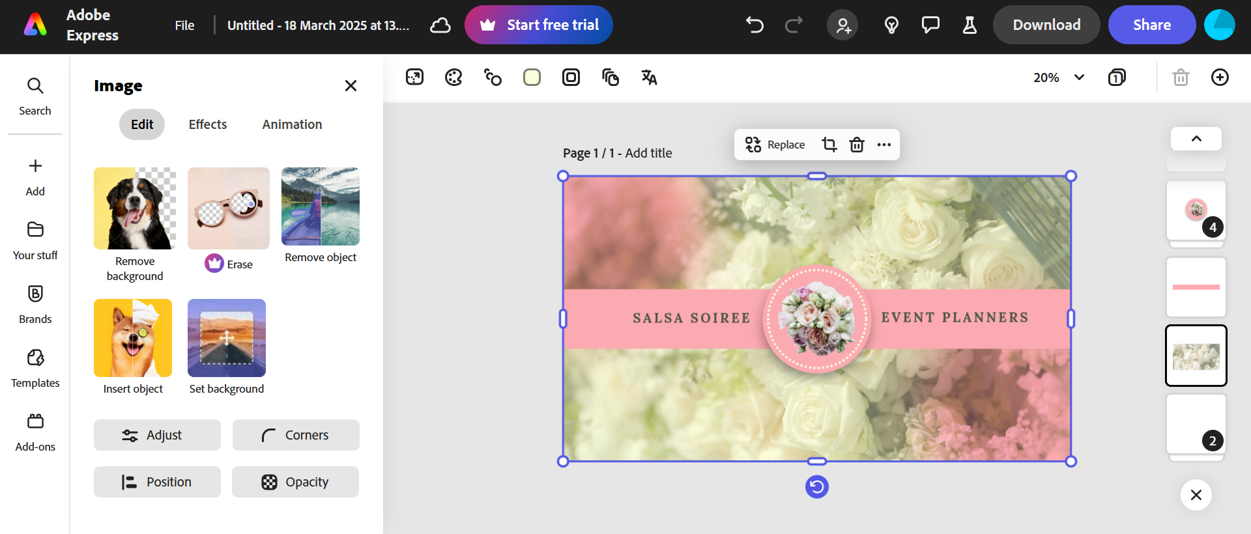This screenshot has height=534, width=1251.
Task: Open the Corners settings
Action: [x=296, y=435]
